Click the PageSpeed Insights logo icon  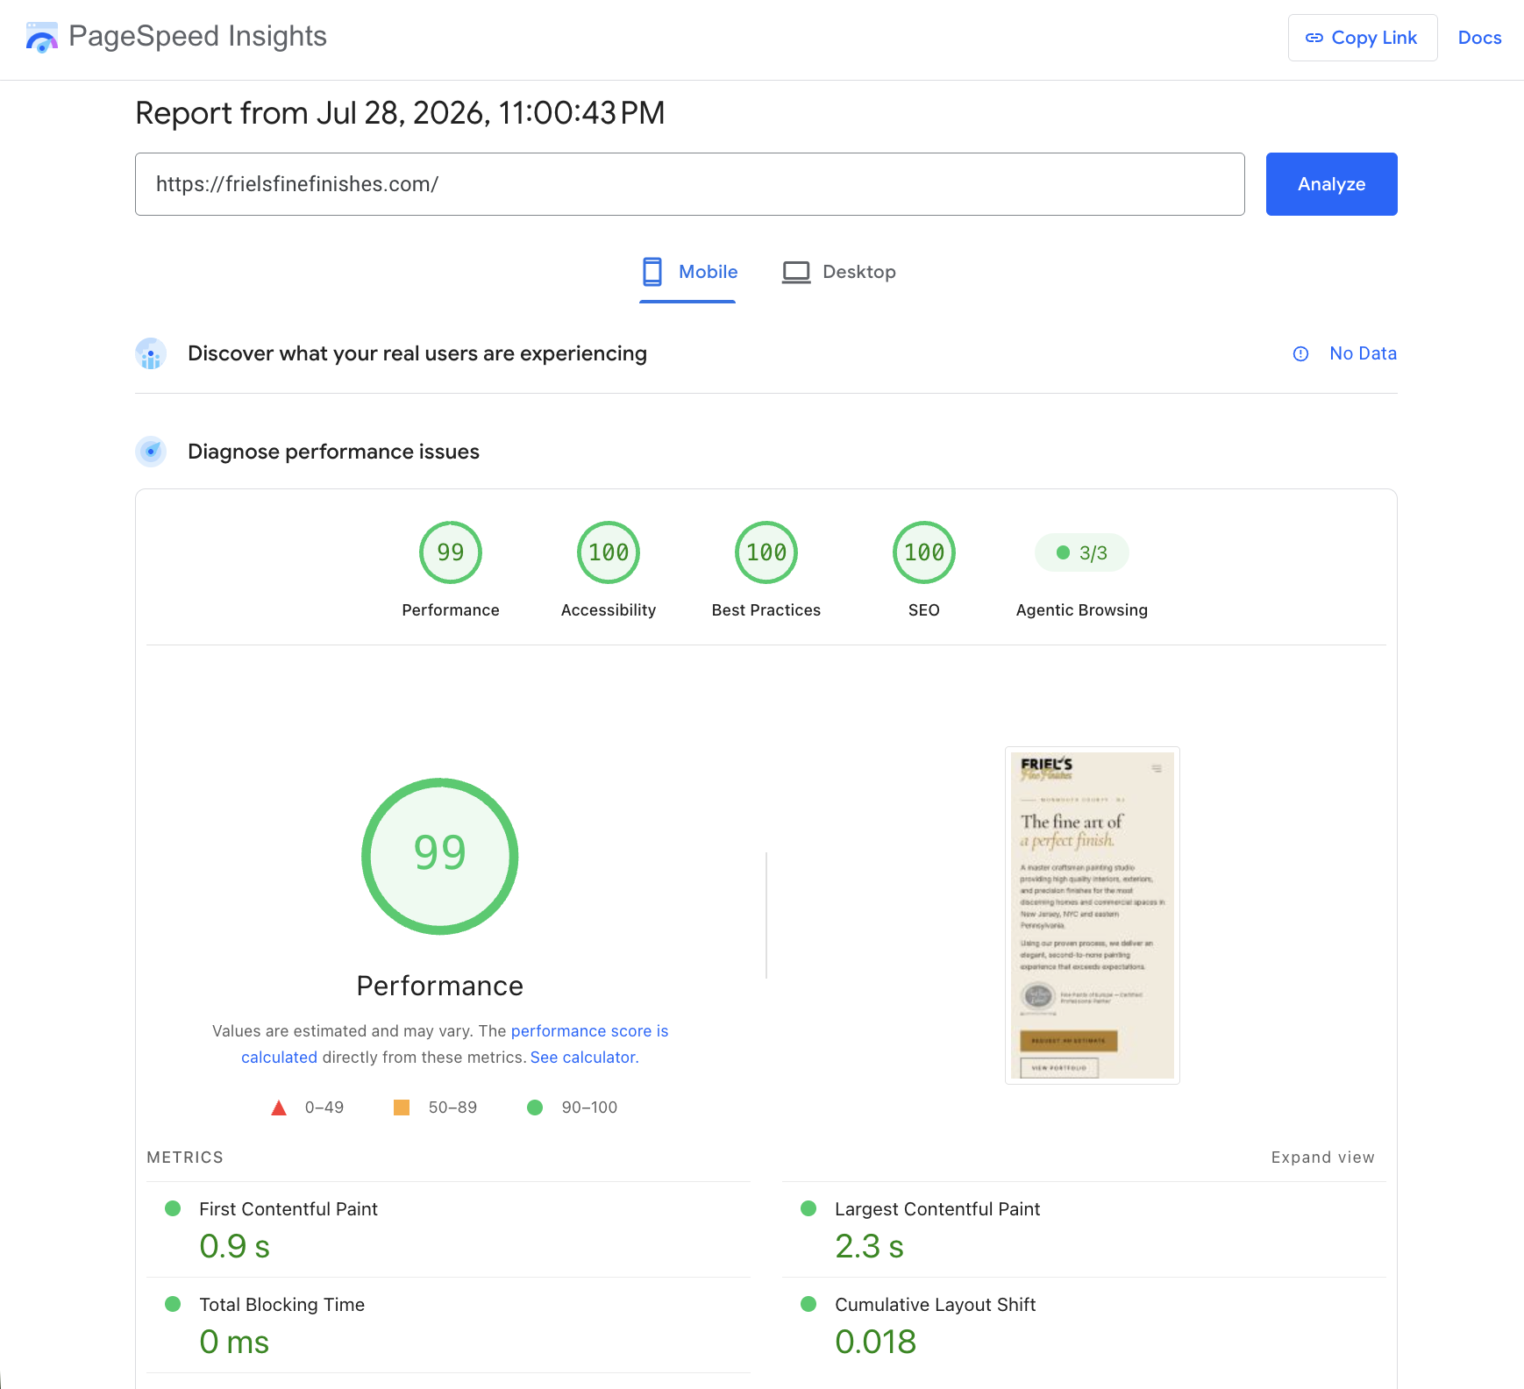coord(42,38)
